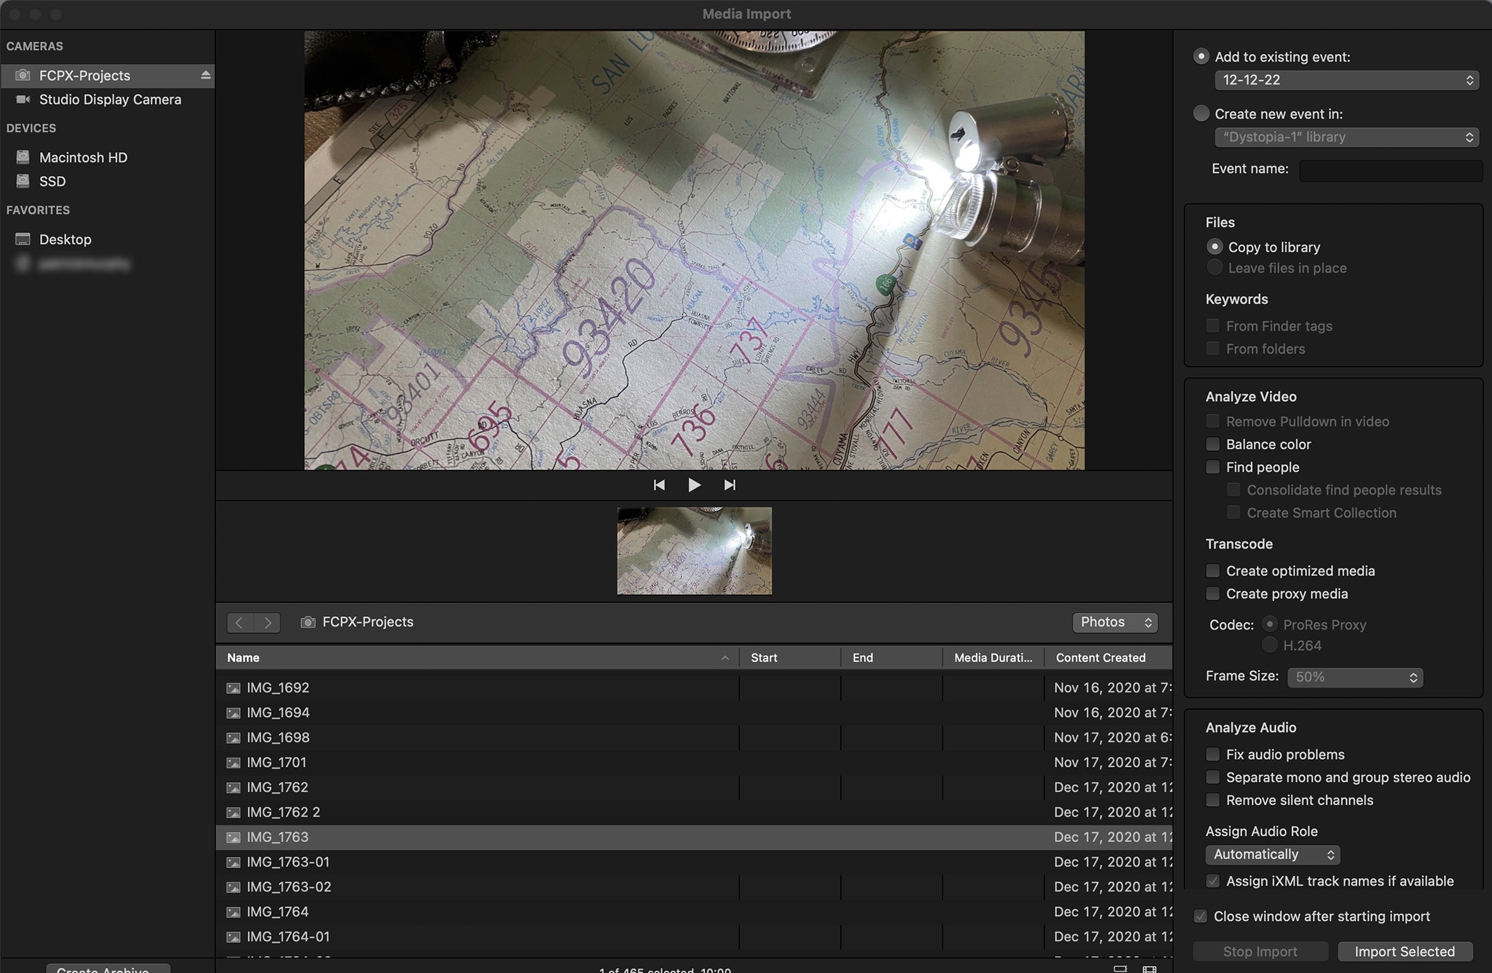The width and height of the screenshot is (1492, 973).
Task: Open the Photos filter dropdown
Action: pos(1115,623)
